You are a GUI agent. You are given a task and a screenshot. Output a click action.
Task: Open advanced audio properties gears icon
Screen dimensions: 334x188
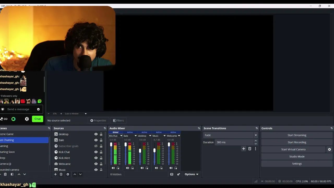tap(178, 174)
